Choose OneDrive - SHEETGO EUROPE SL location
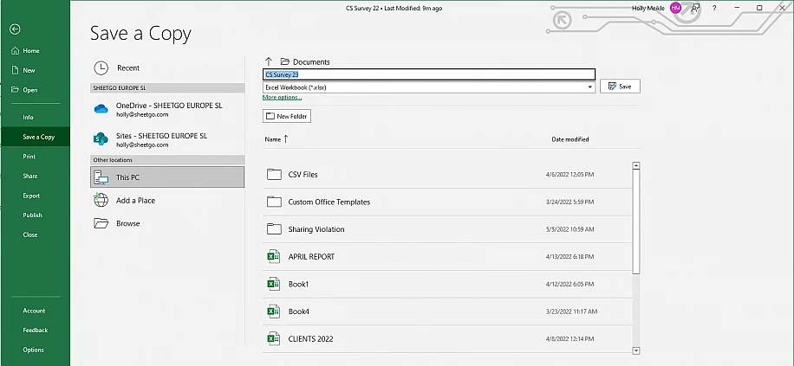This screenshot has height=366, width=794. pyautogui.click(x=167, y=110)
